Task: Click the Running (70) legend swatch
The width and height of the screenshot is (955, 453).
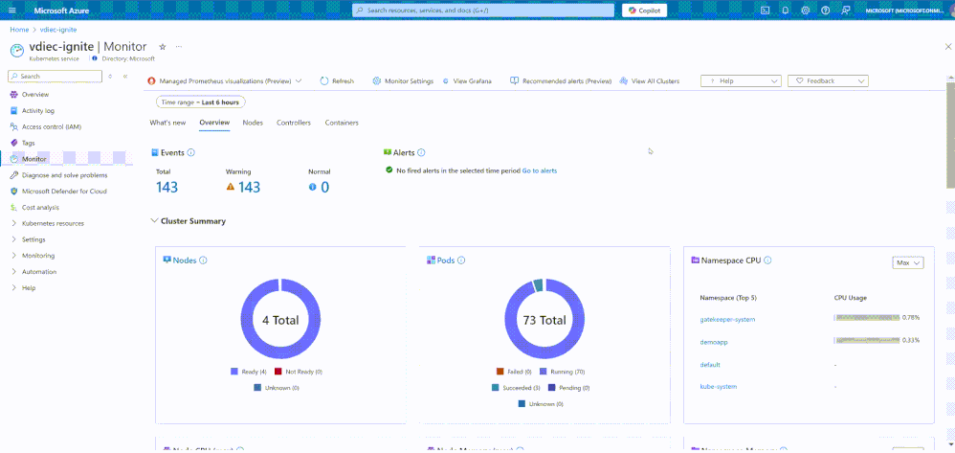Action: pyautogui.click(x=544, y=372)
